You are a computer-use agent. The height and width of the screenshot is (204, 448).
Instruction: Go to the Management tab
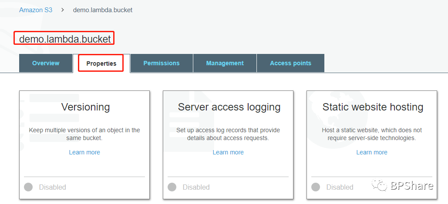point(225,63)
